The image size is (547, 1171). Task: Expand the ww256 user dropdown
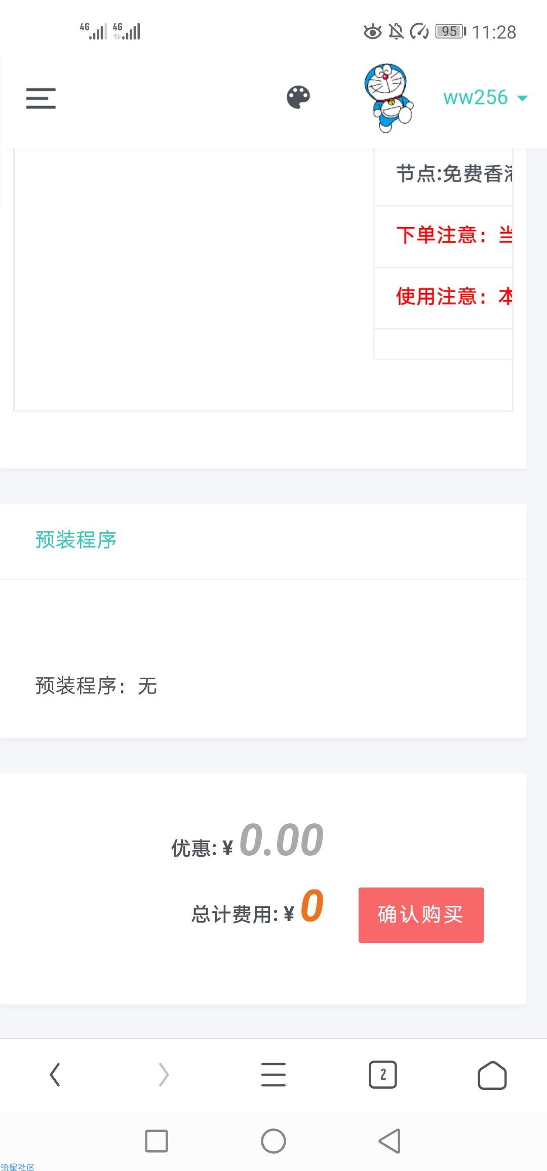point(485,97)
